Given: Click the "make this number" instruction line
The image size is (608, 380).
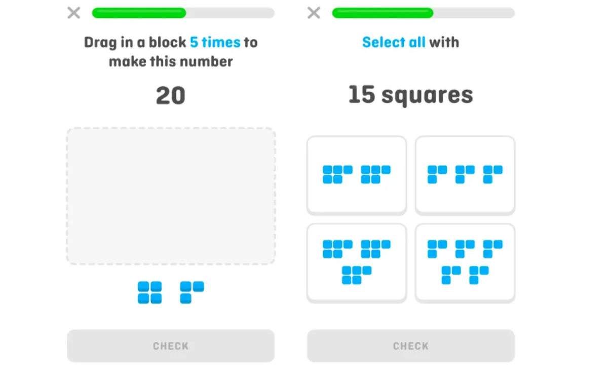Looking at the screenshot, I should (171, 62).
